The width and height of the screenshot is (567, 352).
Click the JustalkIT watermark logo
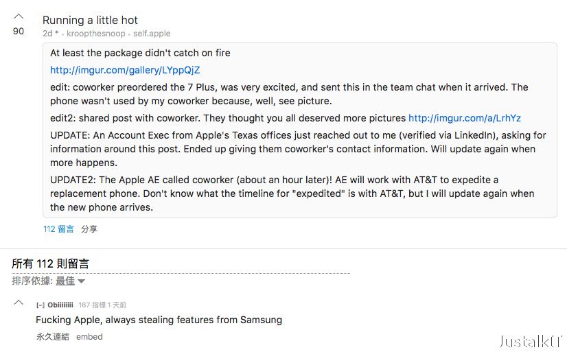click(531, 342)
